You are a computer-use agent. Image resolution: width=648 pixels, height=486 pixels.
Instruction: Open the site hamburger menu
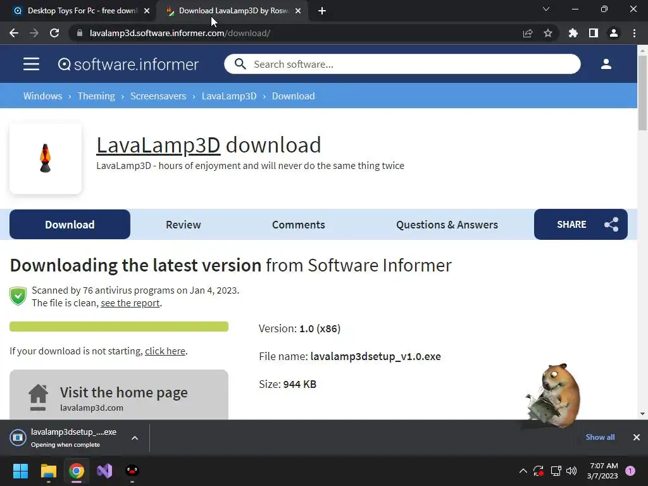pos(32,64)
